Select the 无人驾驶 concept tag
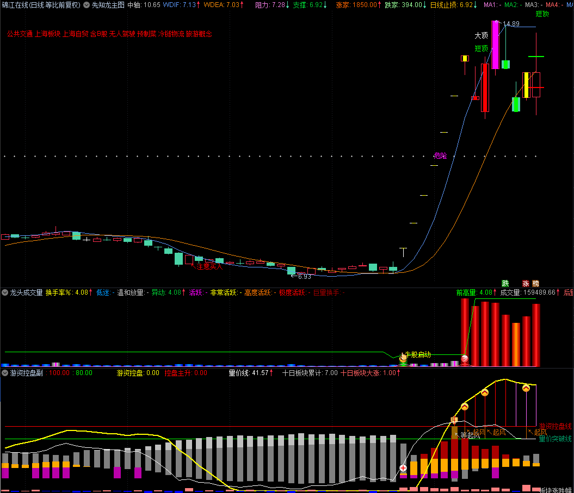 pyautogui.click(x=122, y=34)
